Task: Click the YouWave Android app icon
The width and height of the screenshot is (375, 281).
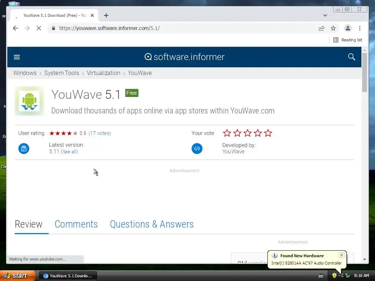Action: (x=29, y=101)
